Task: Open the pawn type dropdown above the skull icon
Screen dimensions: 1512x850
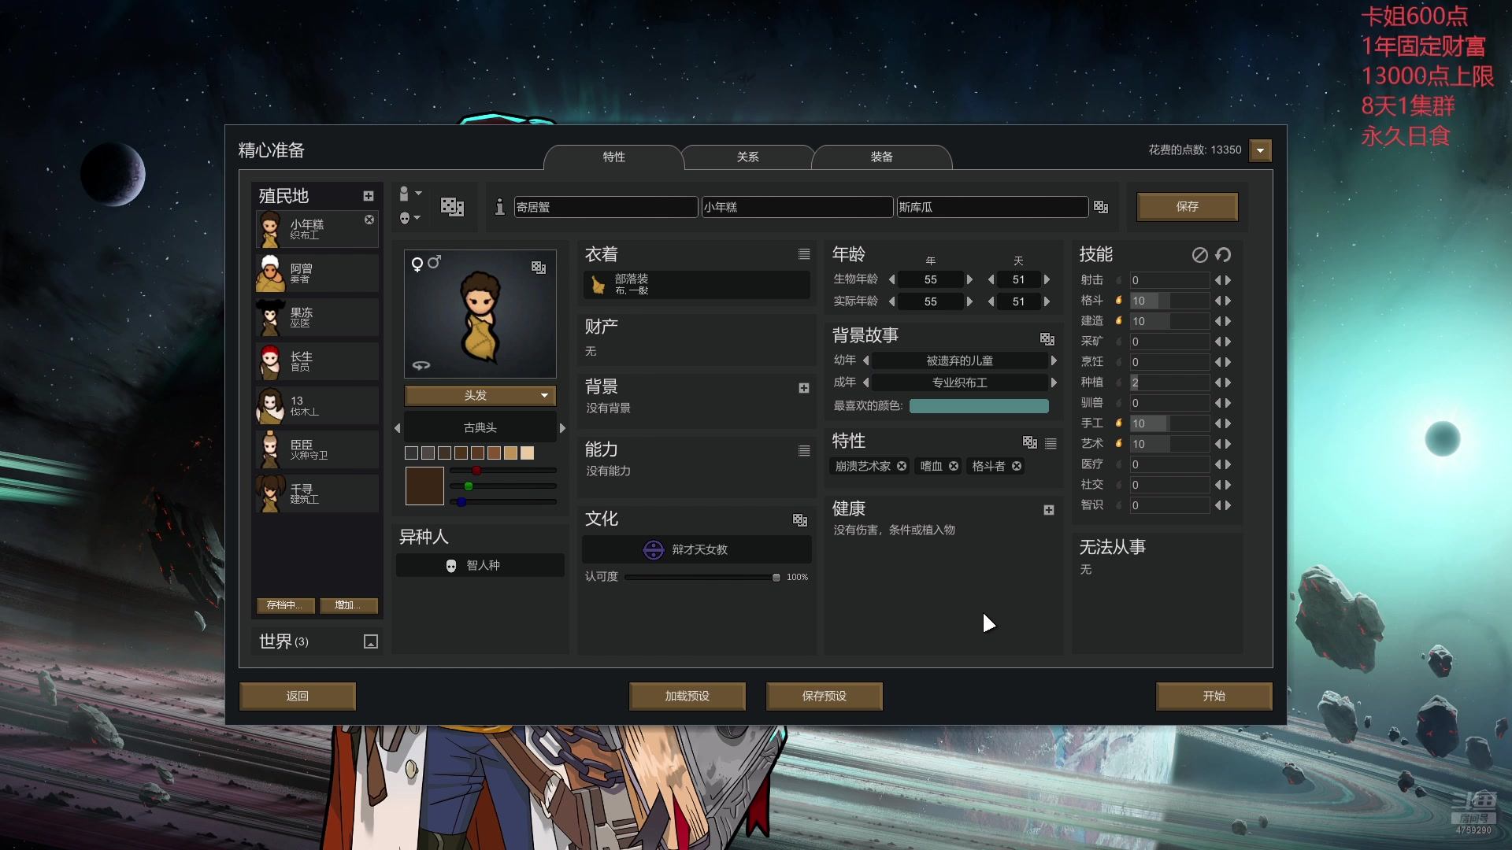Action: 410,194
